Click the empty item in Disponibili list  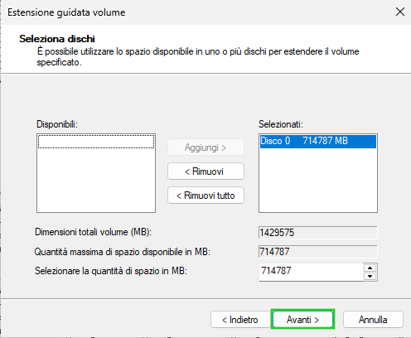[96, 142]
